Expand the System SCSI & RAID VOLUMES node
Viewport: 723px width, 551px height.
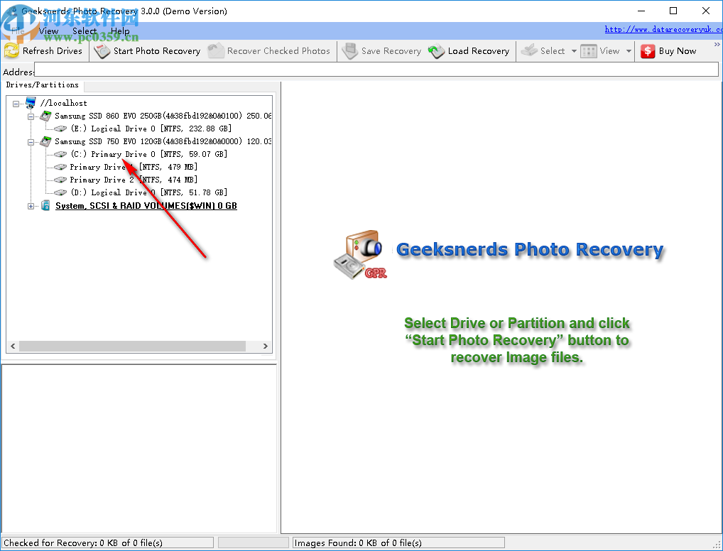coord(31,205)
